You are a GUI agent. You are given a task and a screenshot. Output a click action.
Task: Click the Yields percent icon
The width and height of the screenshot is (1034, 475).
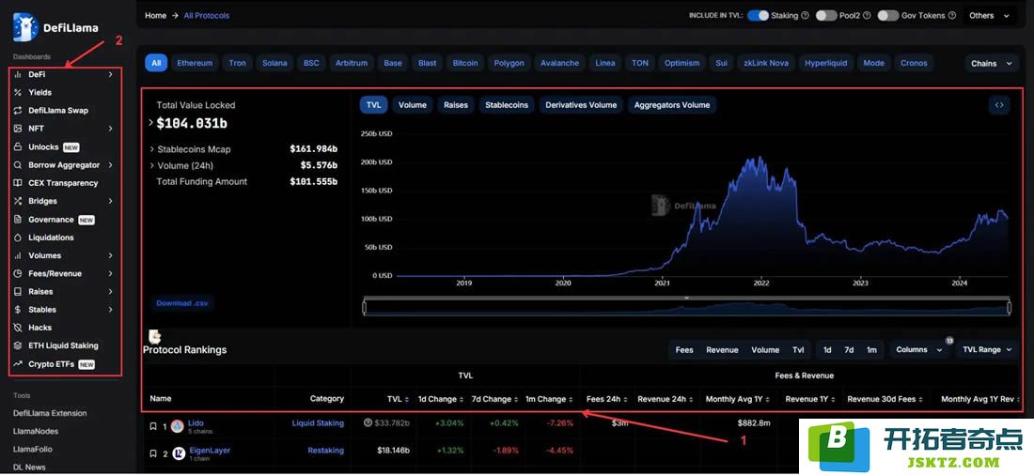point(18,92)
